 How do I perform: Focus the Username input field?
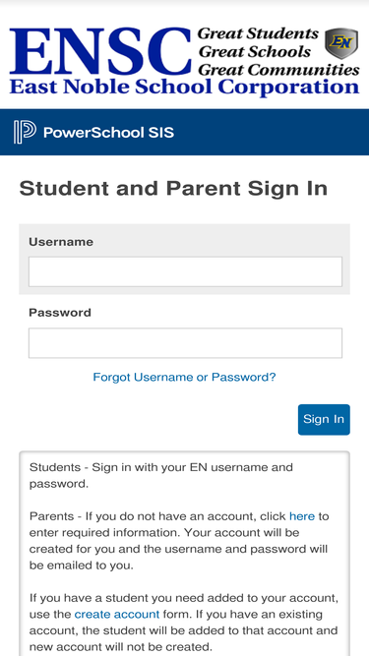185,271
